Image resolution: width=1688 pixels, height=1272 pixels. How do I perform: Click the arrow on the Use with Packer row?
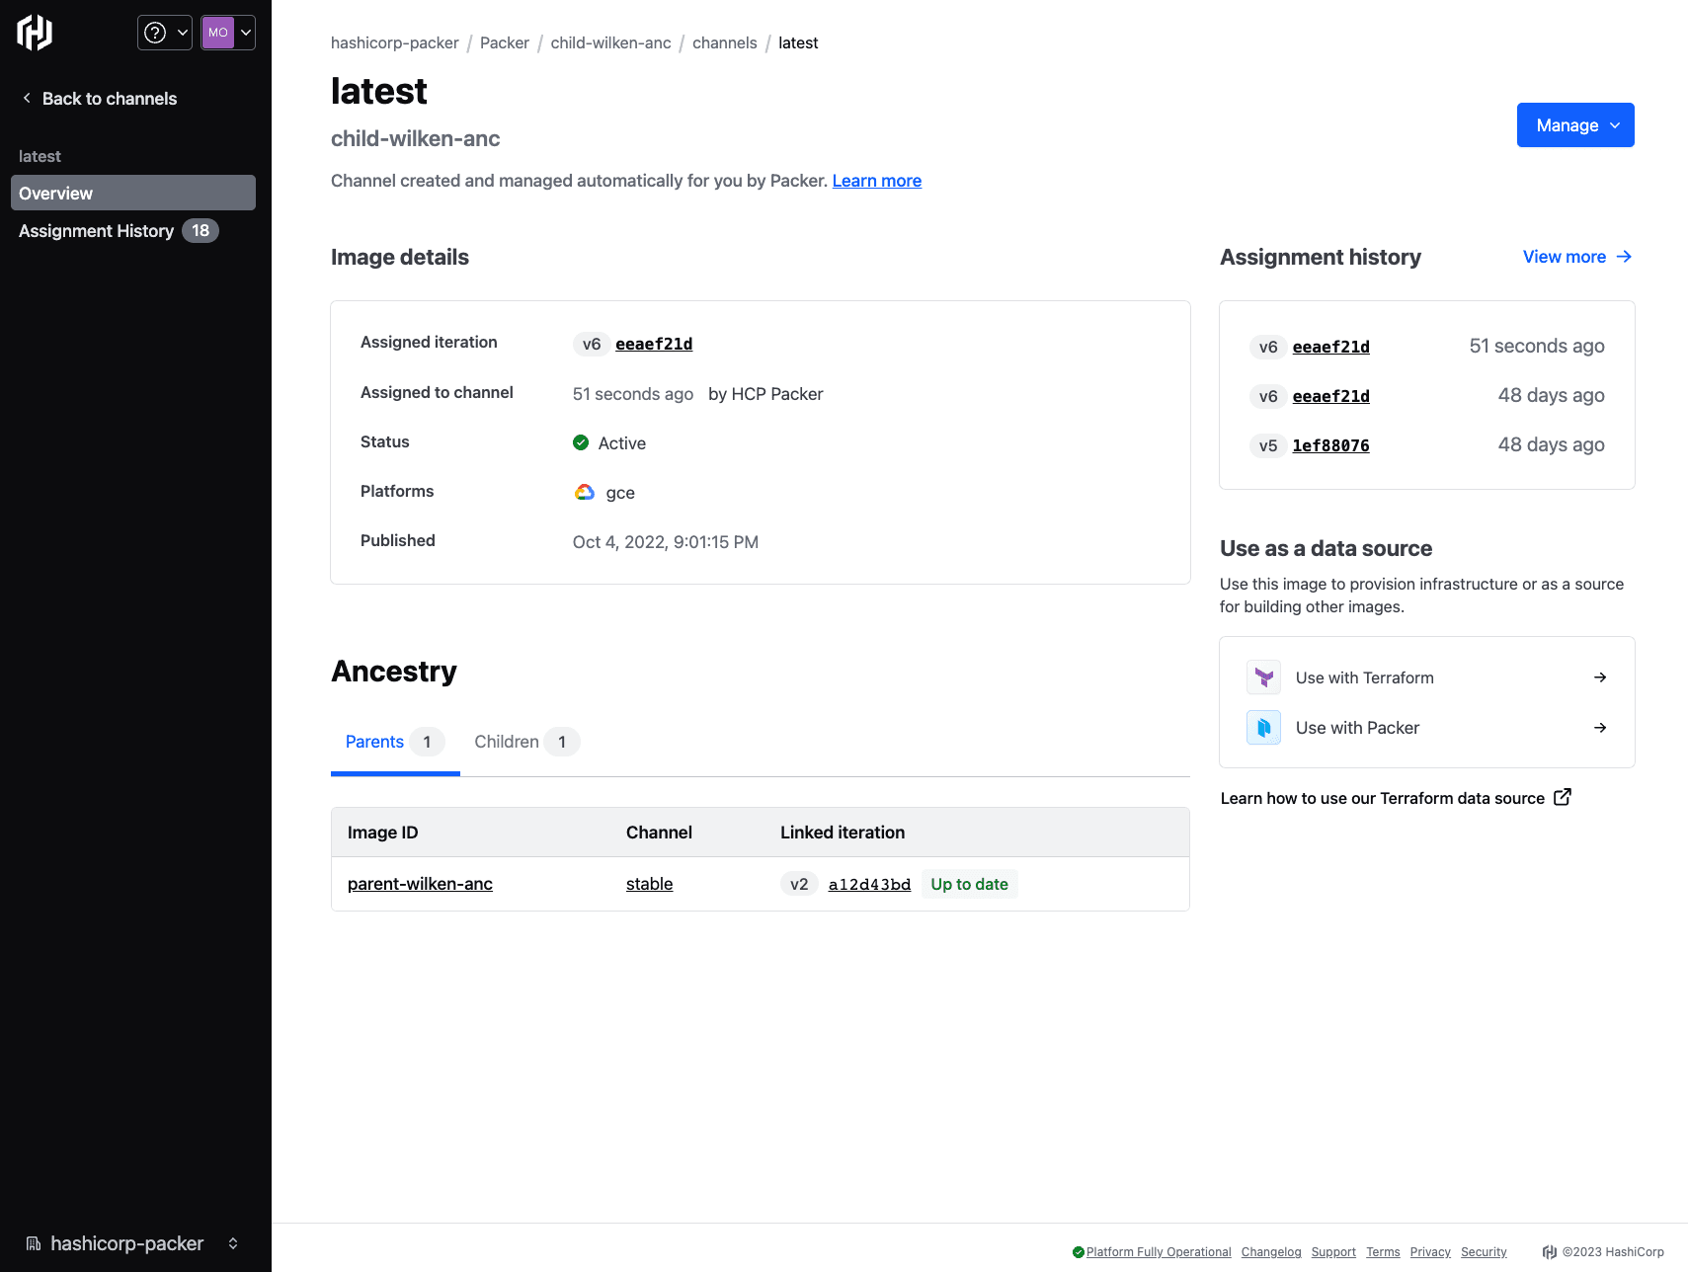click(x=1600, y=728)
